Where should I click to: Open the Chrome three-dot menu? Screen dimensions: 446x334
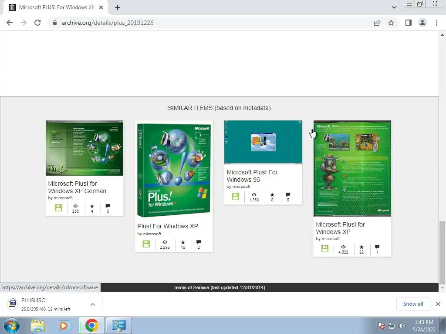[436, 23]
